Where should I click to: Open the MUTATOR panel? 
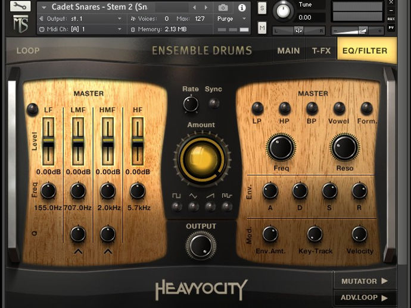point(365,281)
